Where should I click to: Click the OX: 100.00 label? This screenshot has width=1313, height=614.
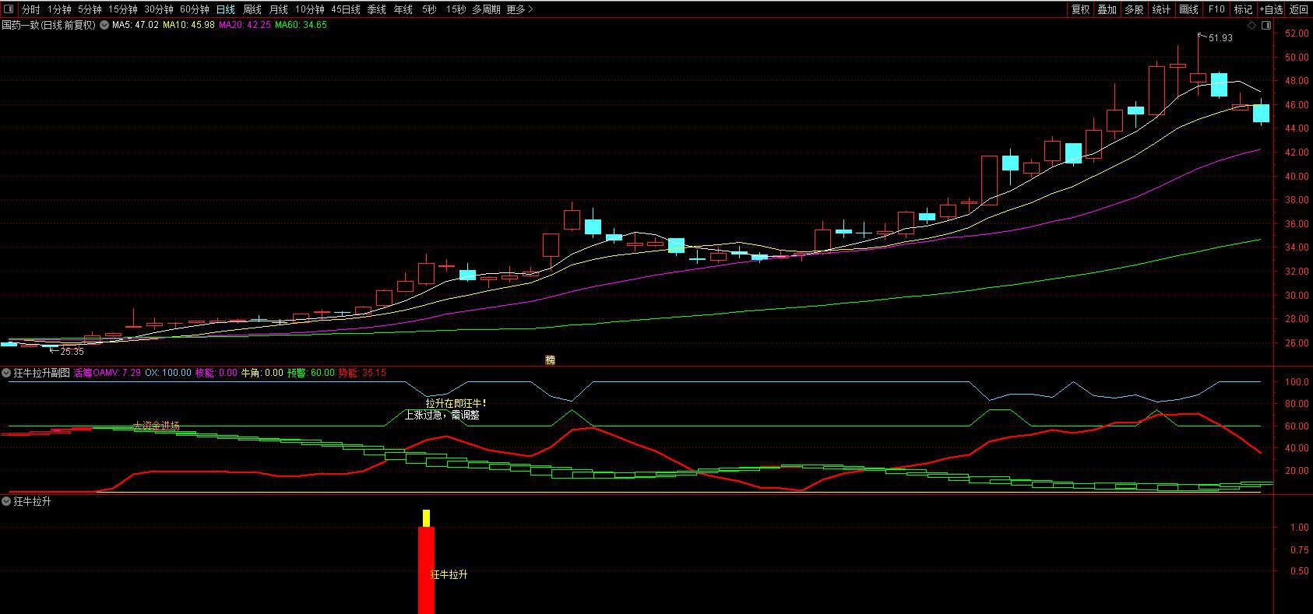coord(168,373)
